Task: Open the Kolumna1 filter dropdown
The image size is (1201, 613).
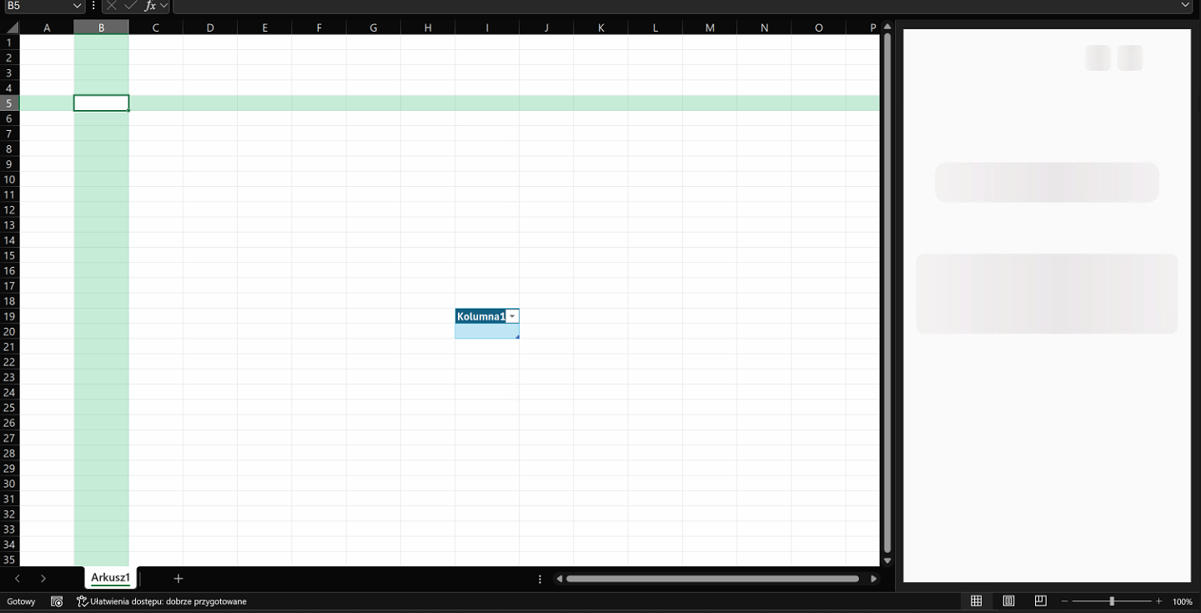Action: pyautogui.click(x=512, y=316)
